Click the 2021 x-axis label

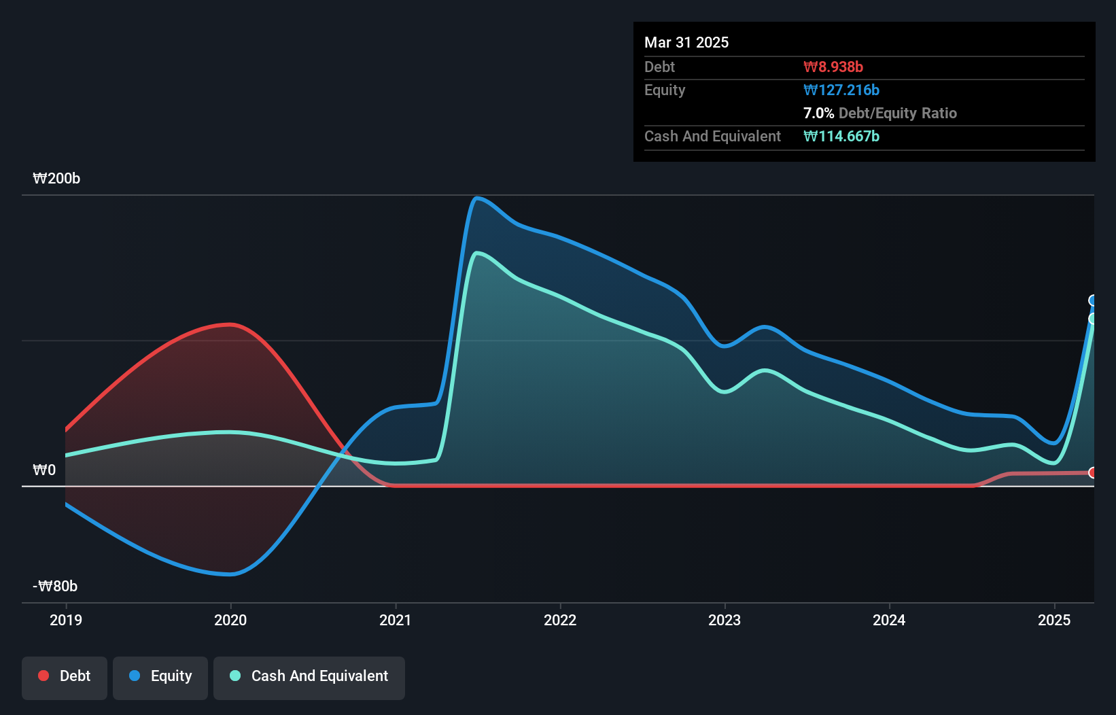pyautogui.click(x=396, y=620)
